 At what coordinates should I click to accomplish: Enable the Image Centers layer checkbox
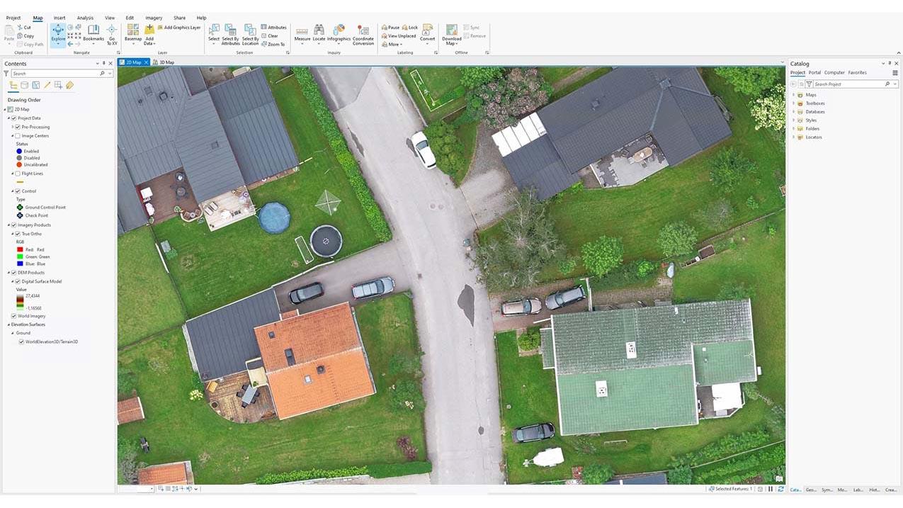pos(18,135)
